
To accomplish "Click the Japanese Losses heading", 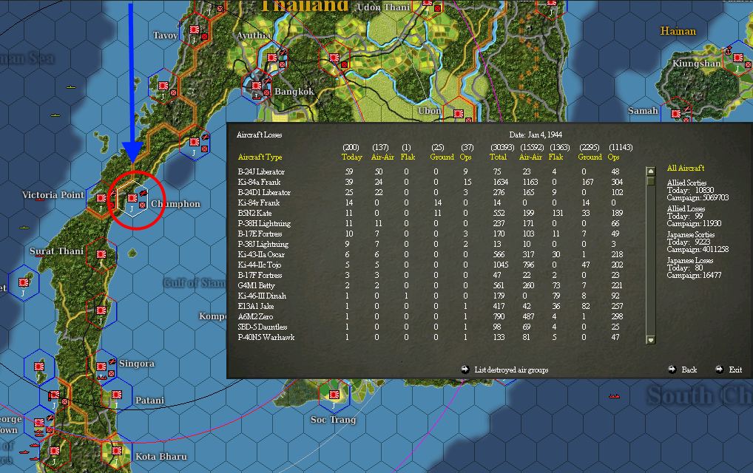I will 690,260.
